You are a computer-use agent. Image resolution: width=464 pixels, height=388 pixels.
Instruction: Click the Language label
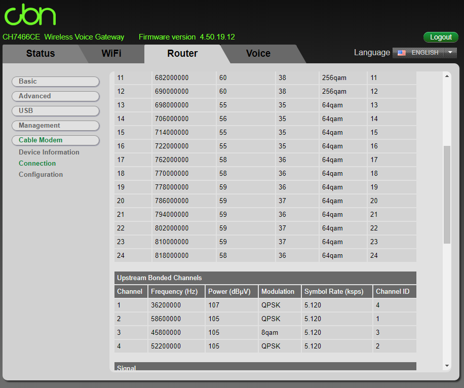pos(372,53)
